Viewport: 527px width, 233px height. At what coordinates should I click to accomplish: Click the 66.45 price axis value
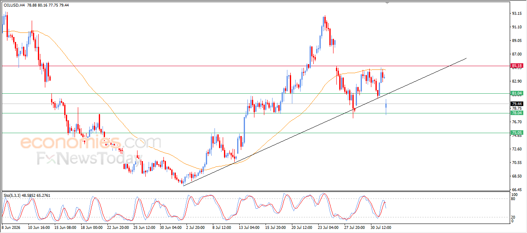[x=517, y=189]
